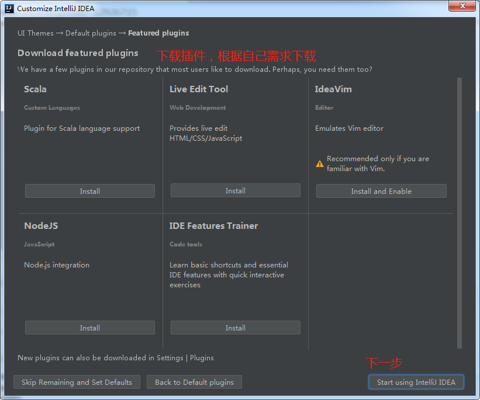Click the JavaScript category label

[39, 244]
